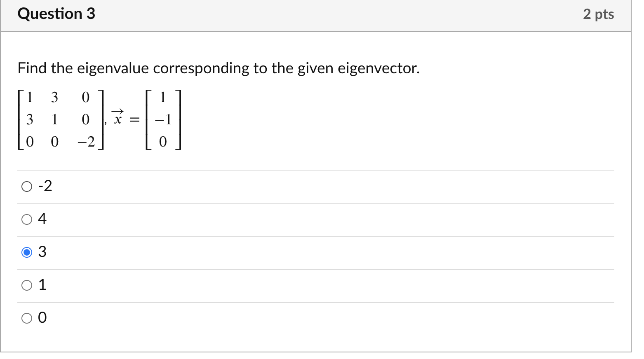This screenshot has height=359, width=644.
Task: Click the eigenvector column on the right
Action: coord(163,119)
